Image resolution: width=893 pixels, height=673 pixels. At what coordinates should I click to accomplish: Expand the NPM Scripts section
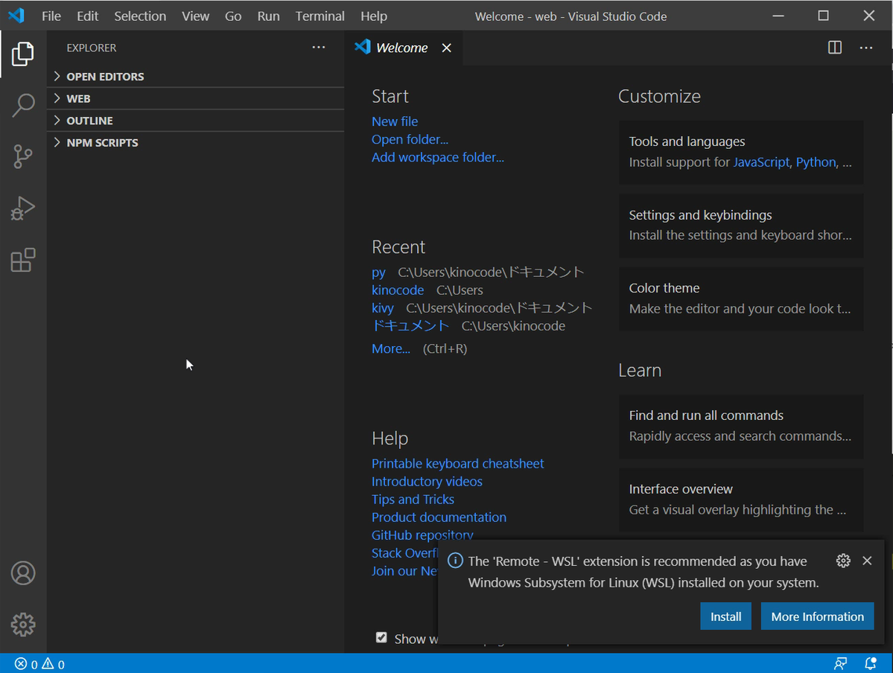[x=196, y=143]
